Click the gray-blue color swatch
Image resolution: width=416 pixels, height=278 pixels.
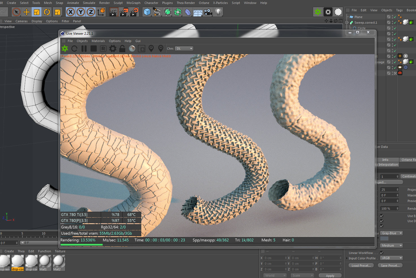(x=384, y=238)
